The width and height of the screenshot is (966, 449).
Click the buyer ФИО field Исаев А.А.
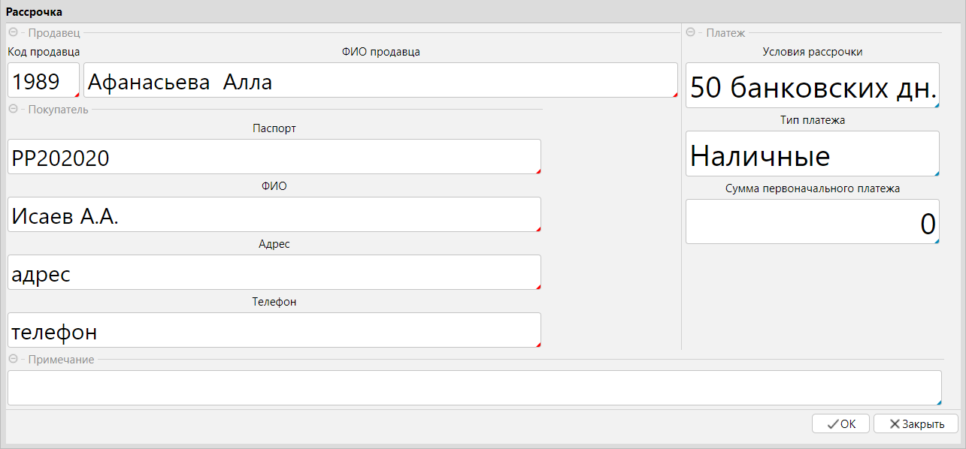coord(274,215)
